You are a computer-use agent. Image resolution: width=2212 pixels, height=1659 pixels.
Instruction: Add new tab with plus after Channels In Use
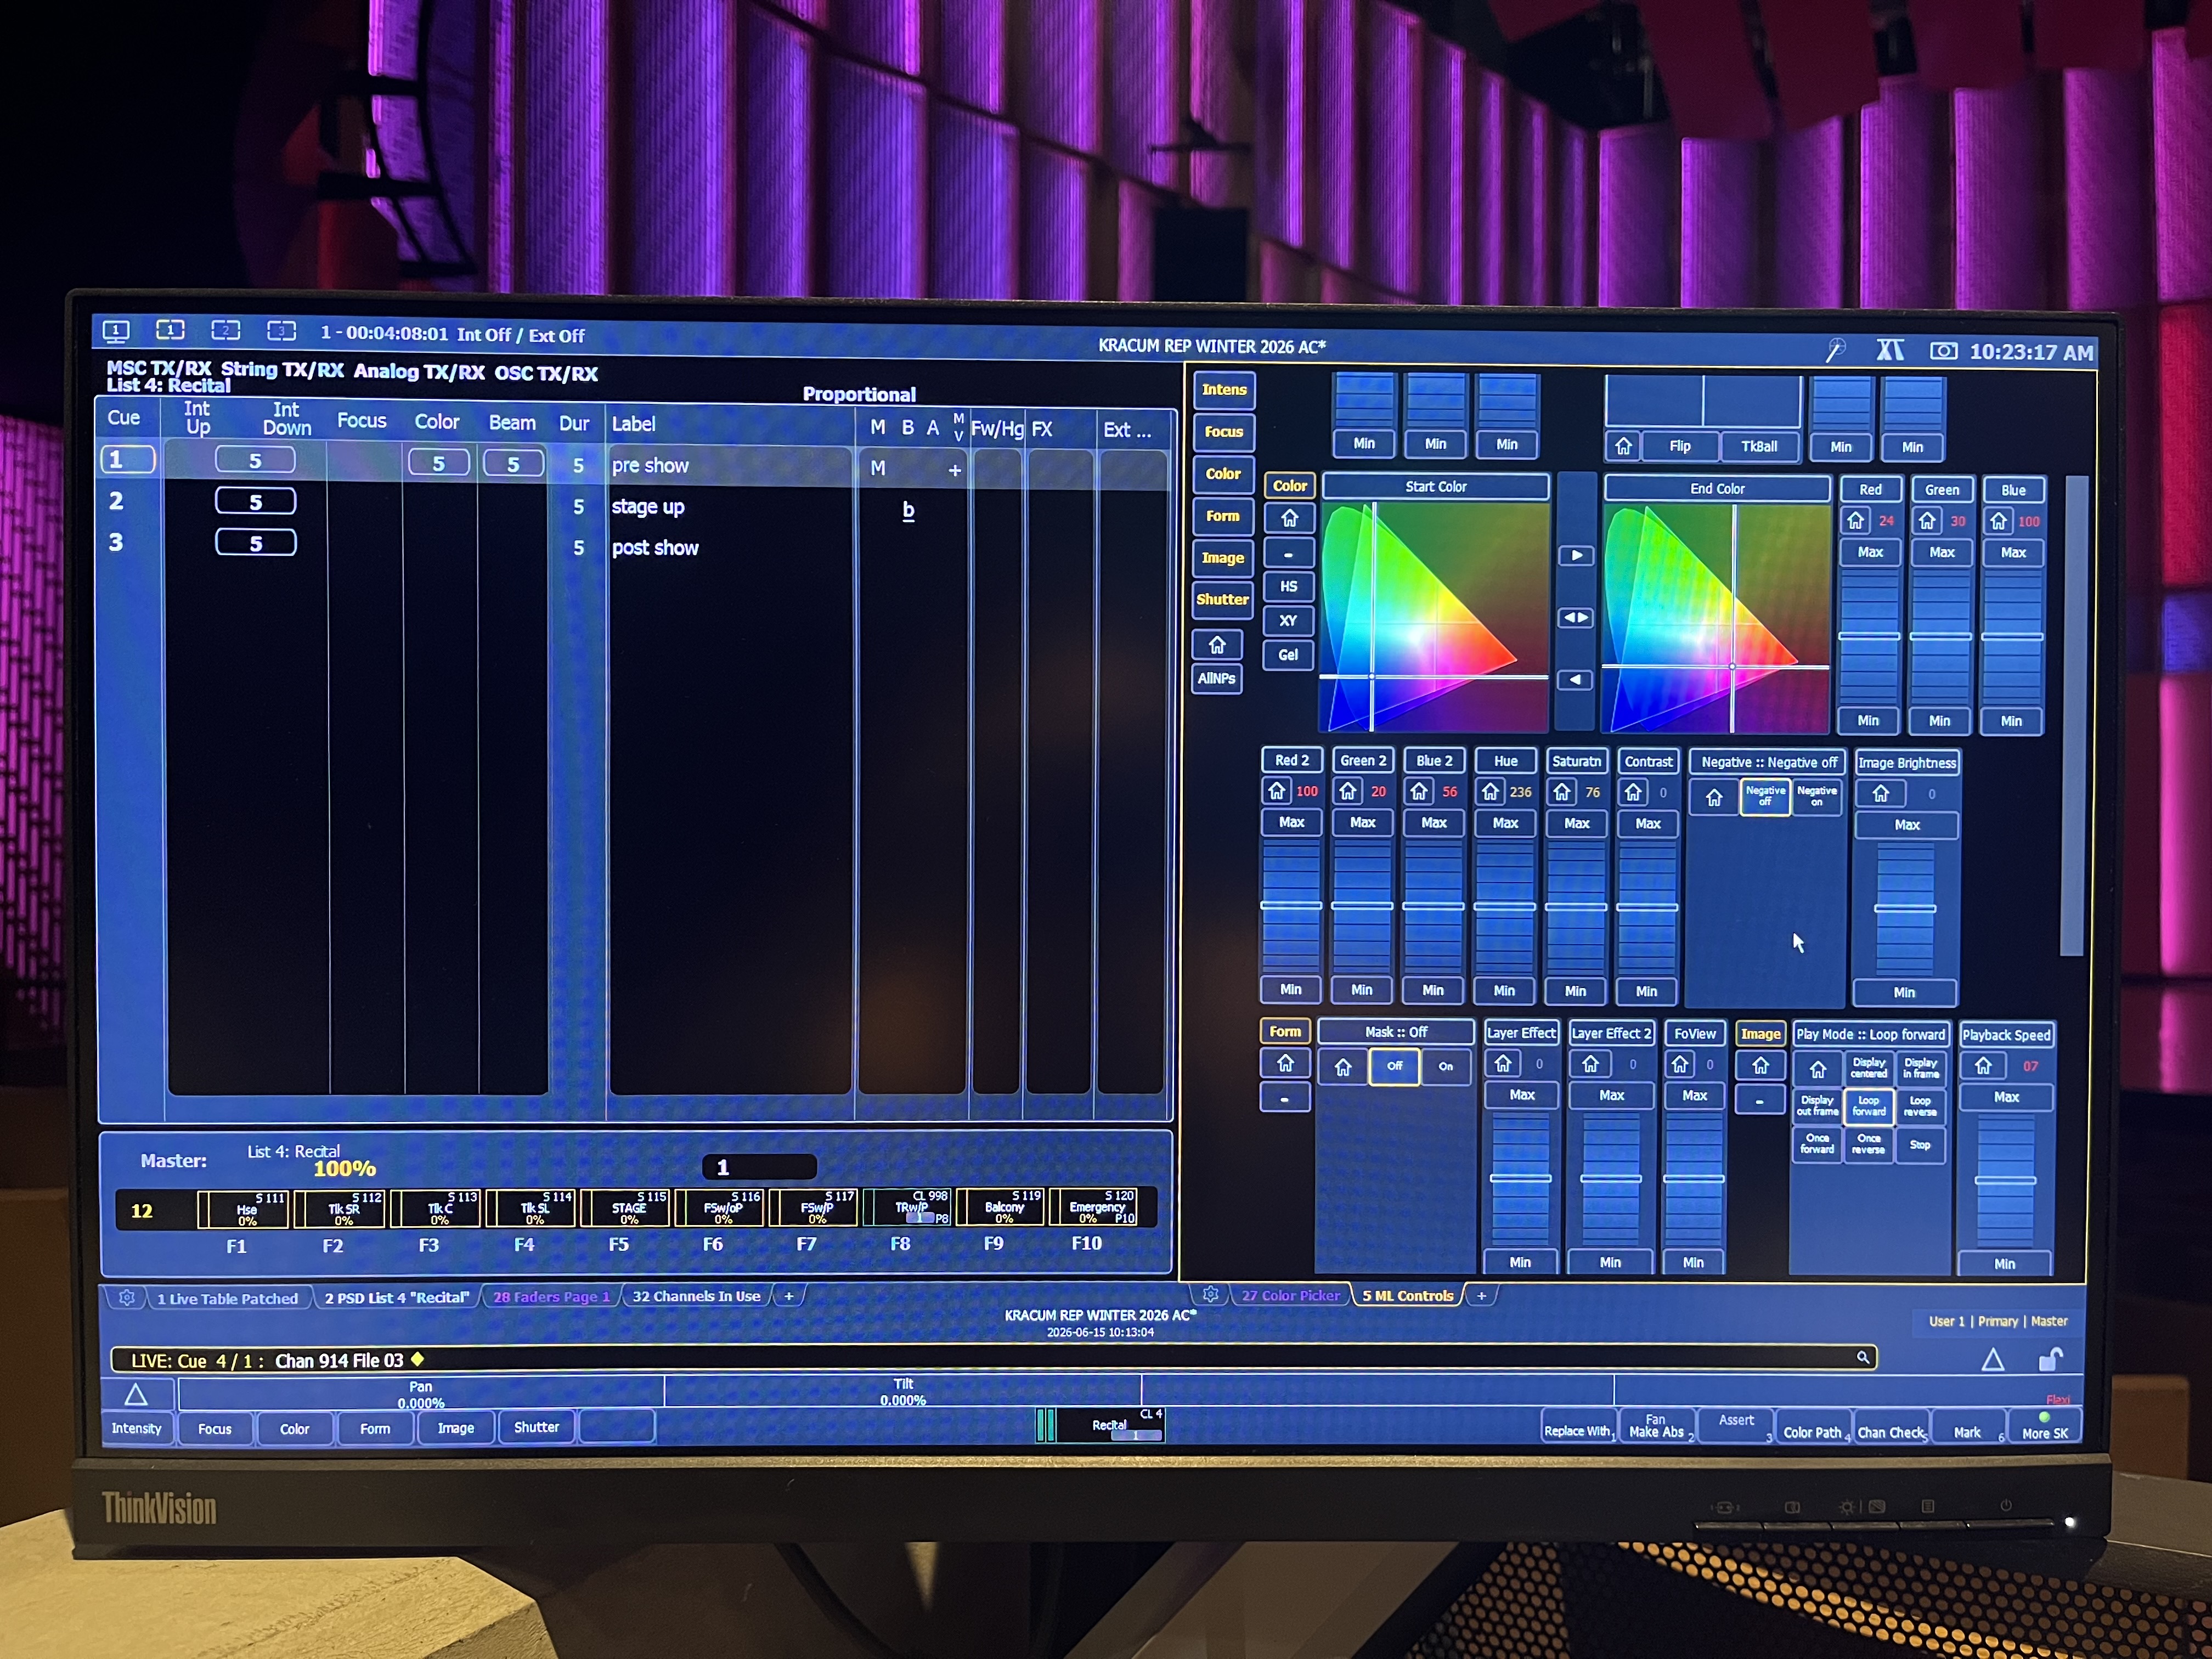click(x=789, y=1295)
